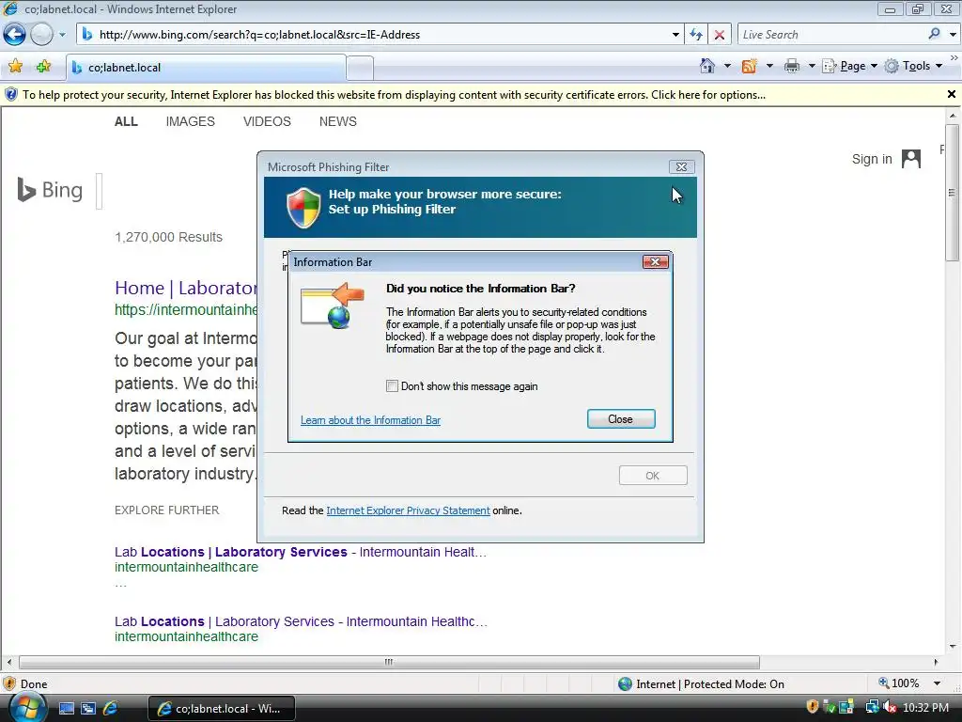Click the vertical scrollbar down arrow
The image size is (962, 722).
(953, 646)
